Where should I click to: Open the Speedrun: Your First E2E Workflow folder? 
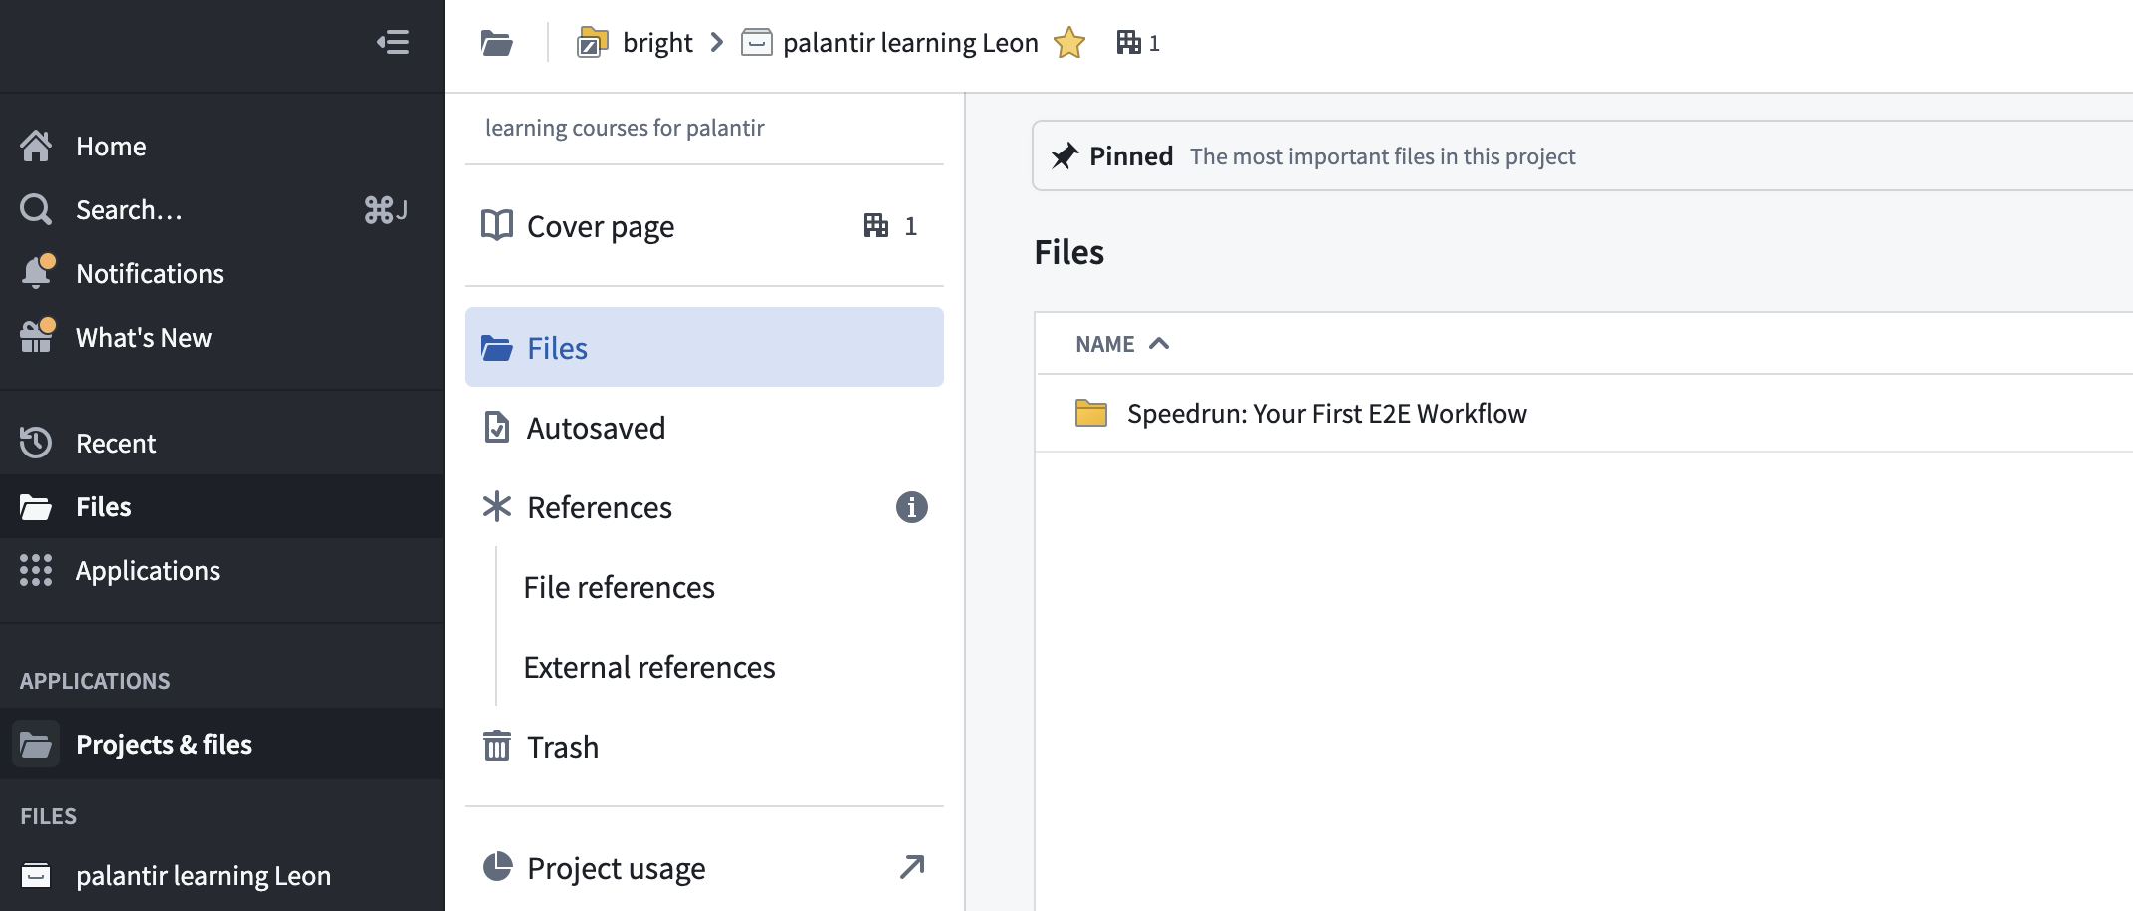coord(1326,414)
